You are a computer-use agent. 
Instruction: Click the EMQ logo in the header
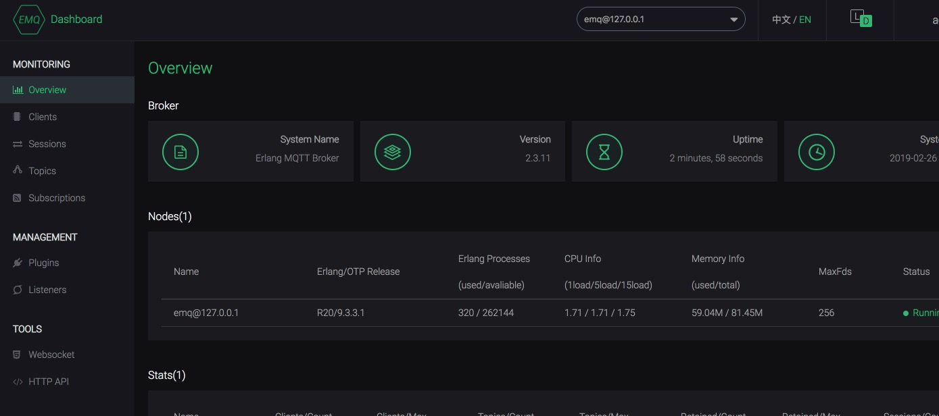(x=28, y=19)
